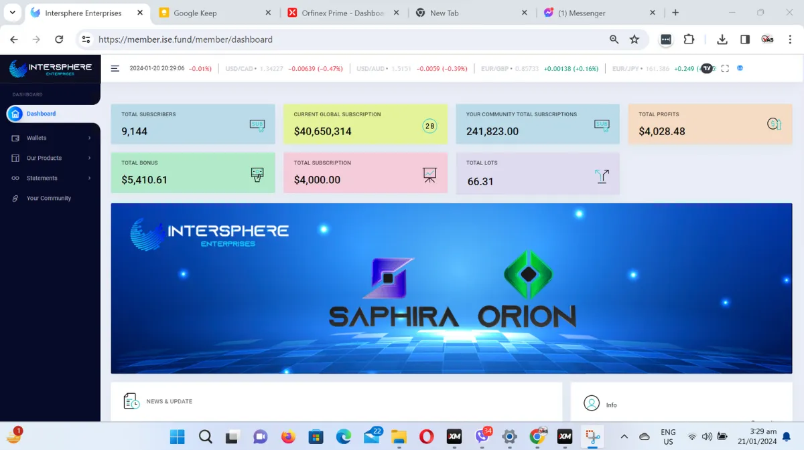Click the 9,144 total subscribers value
The image size is (804, 450).
(134, 132)
